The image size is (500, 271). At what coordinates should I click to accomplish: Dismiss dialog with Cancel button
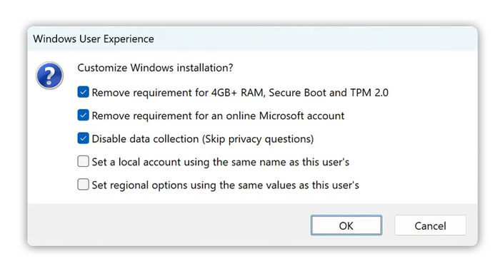click(430, 225)
